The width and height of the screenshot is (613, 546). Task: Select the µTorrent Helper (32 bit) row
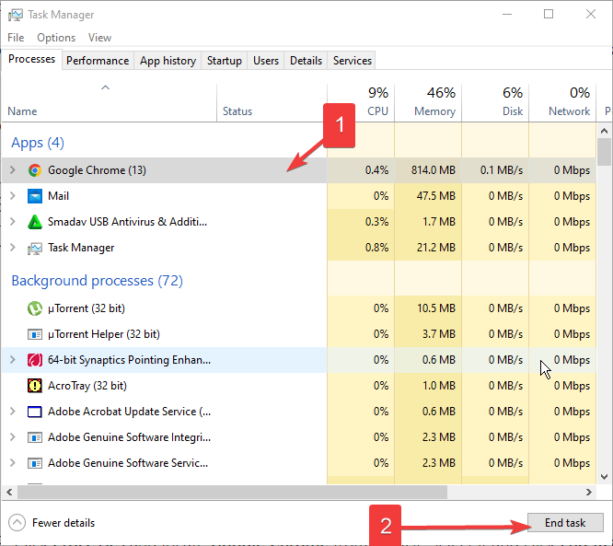pos(299,334)
